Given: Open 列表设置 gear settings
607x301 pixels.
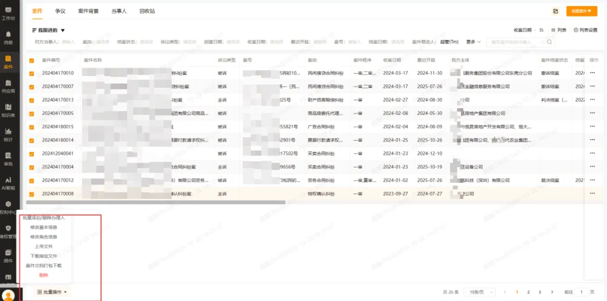Looking at the screenshot, I should (585, 30).
